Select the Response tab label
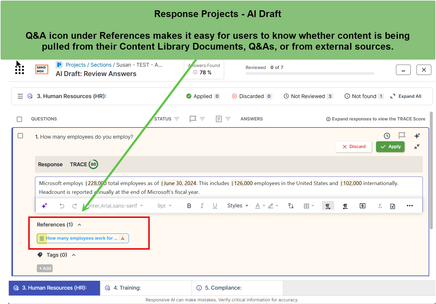Viewport: 436px width, 304px height. point(50,164)
